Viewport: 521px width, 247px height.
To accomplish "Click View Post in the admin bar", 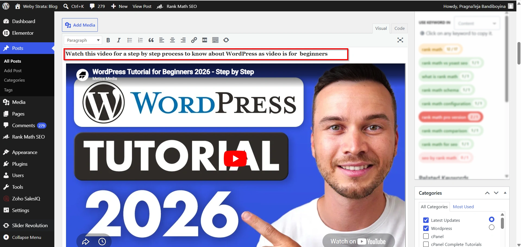I will pyautogui.click(x=142, y=6).
